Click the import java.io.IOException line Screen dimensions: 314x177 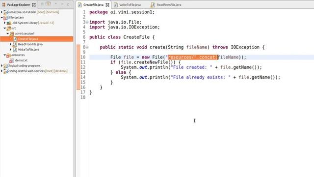tap(125, 27)
